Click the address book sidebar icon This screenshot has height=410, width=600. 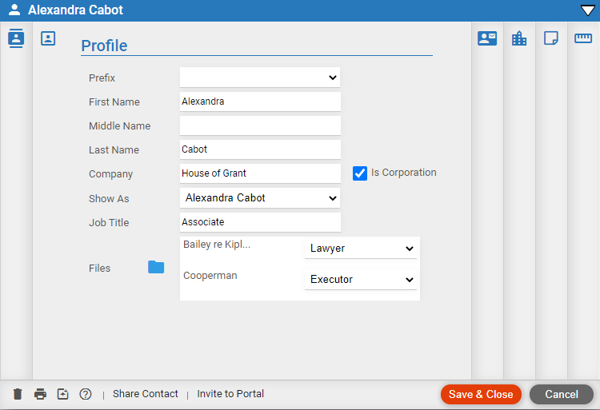pos(16,38)
